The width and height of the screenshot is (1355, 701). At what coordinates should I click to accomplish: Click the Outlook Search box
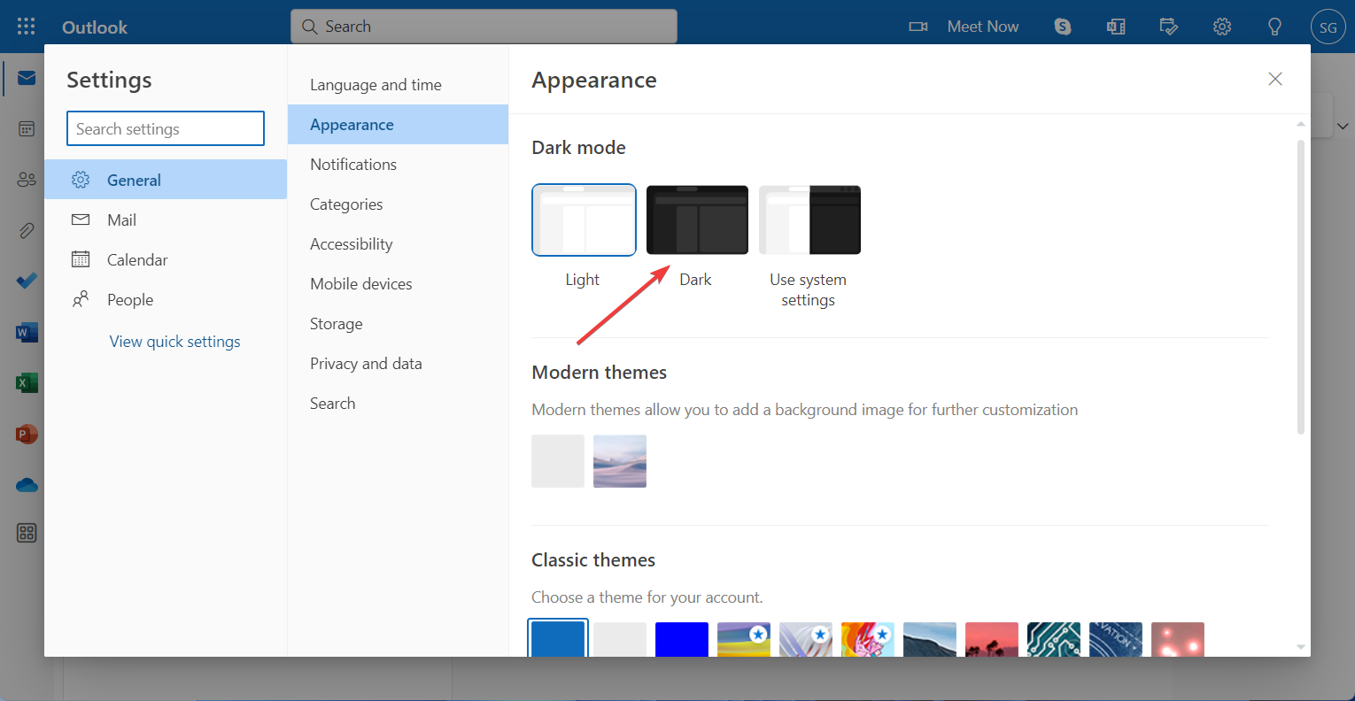coord(484,27)
